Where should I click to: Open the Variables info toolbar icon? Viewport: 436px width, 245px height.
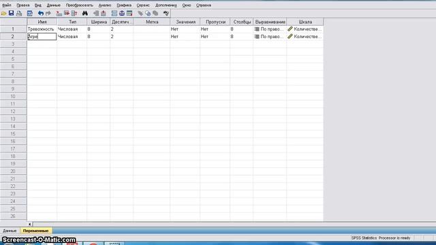pos(74,14)
